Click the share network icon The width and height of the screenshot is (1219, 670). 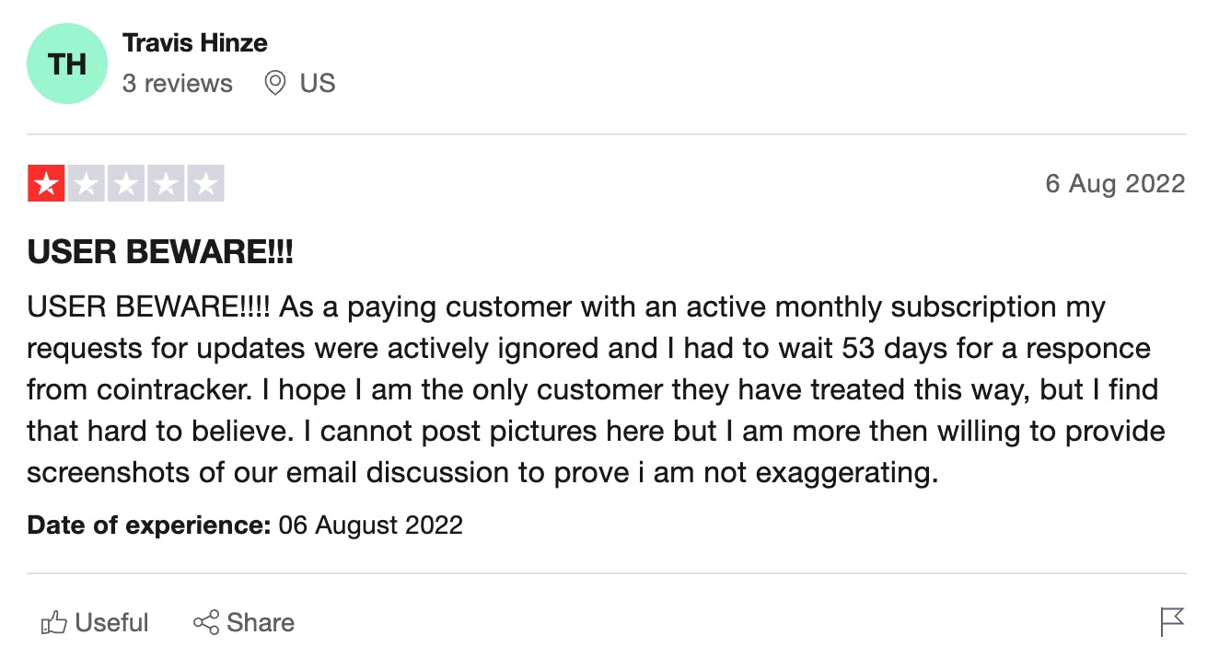[206, 623]
